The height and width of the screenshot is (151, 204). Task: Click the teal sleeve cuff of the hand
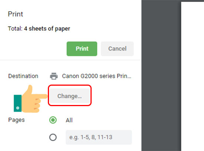tap(17, 103)
